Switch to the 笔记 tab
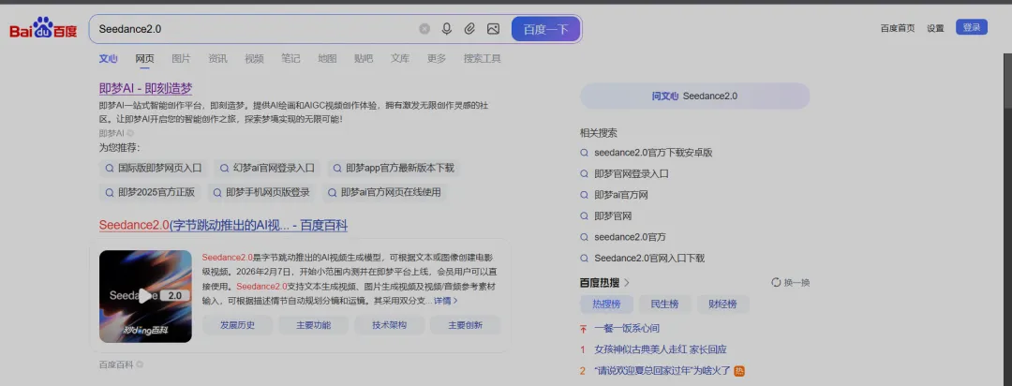 point(290,59)
